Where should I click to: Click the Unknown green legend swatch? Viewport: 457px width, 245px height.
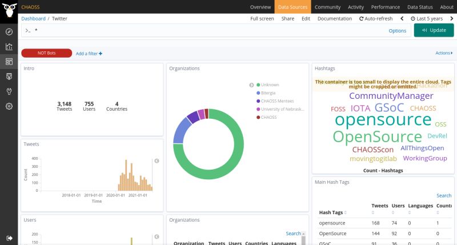pyautogui.click(x=258, y=85)
